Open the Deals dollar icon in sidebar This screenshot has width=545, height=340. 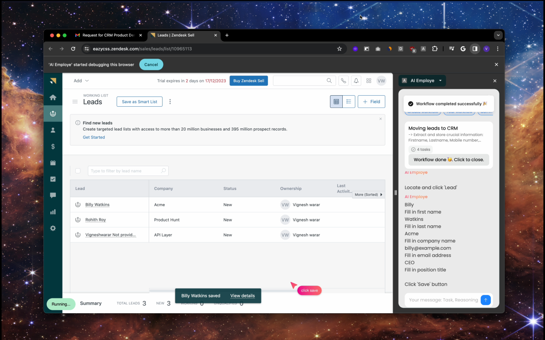53,146
